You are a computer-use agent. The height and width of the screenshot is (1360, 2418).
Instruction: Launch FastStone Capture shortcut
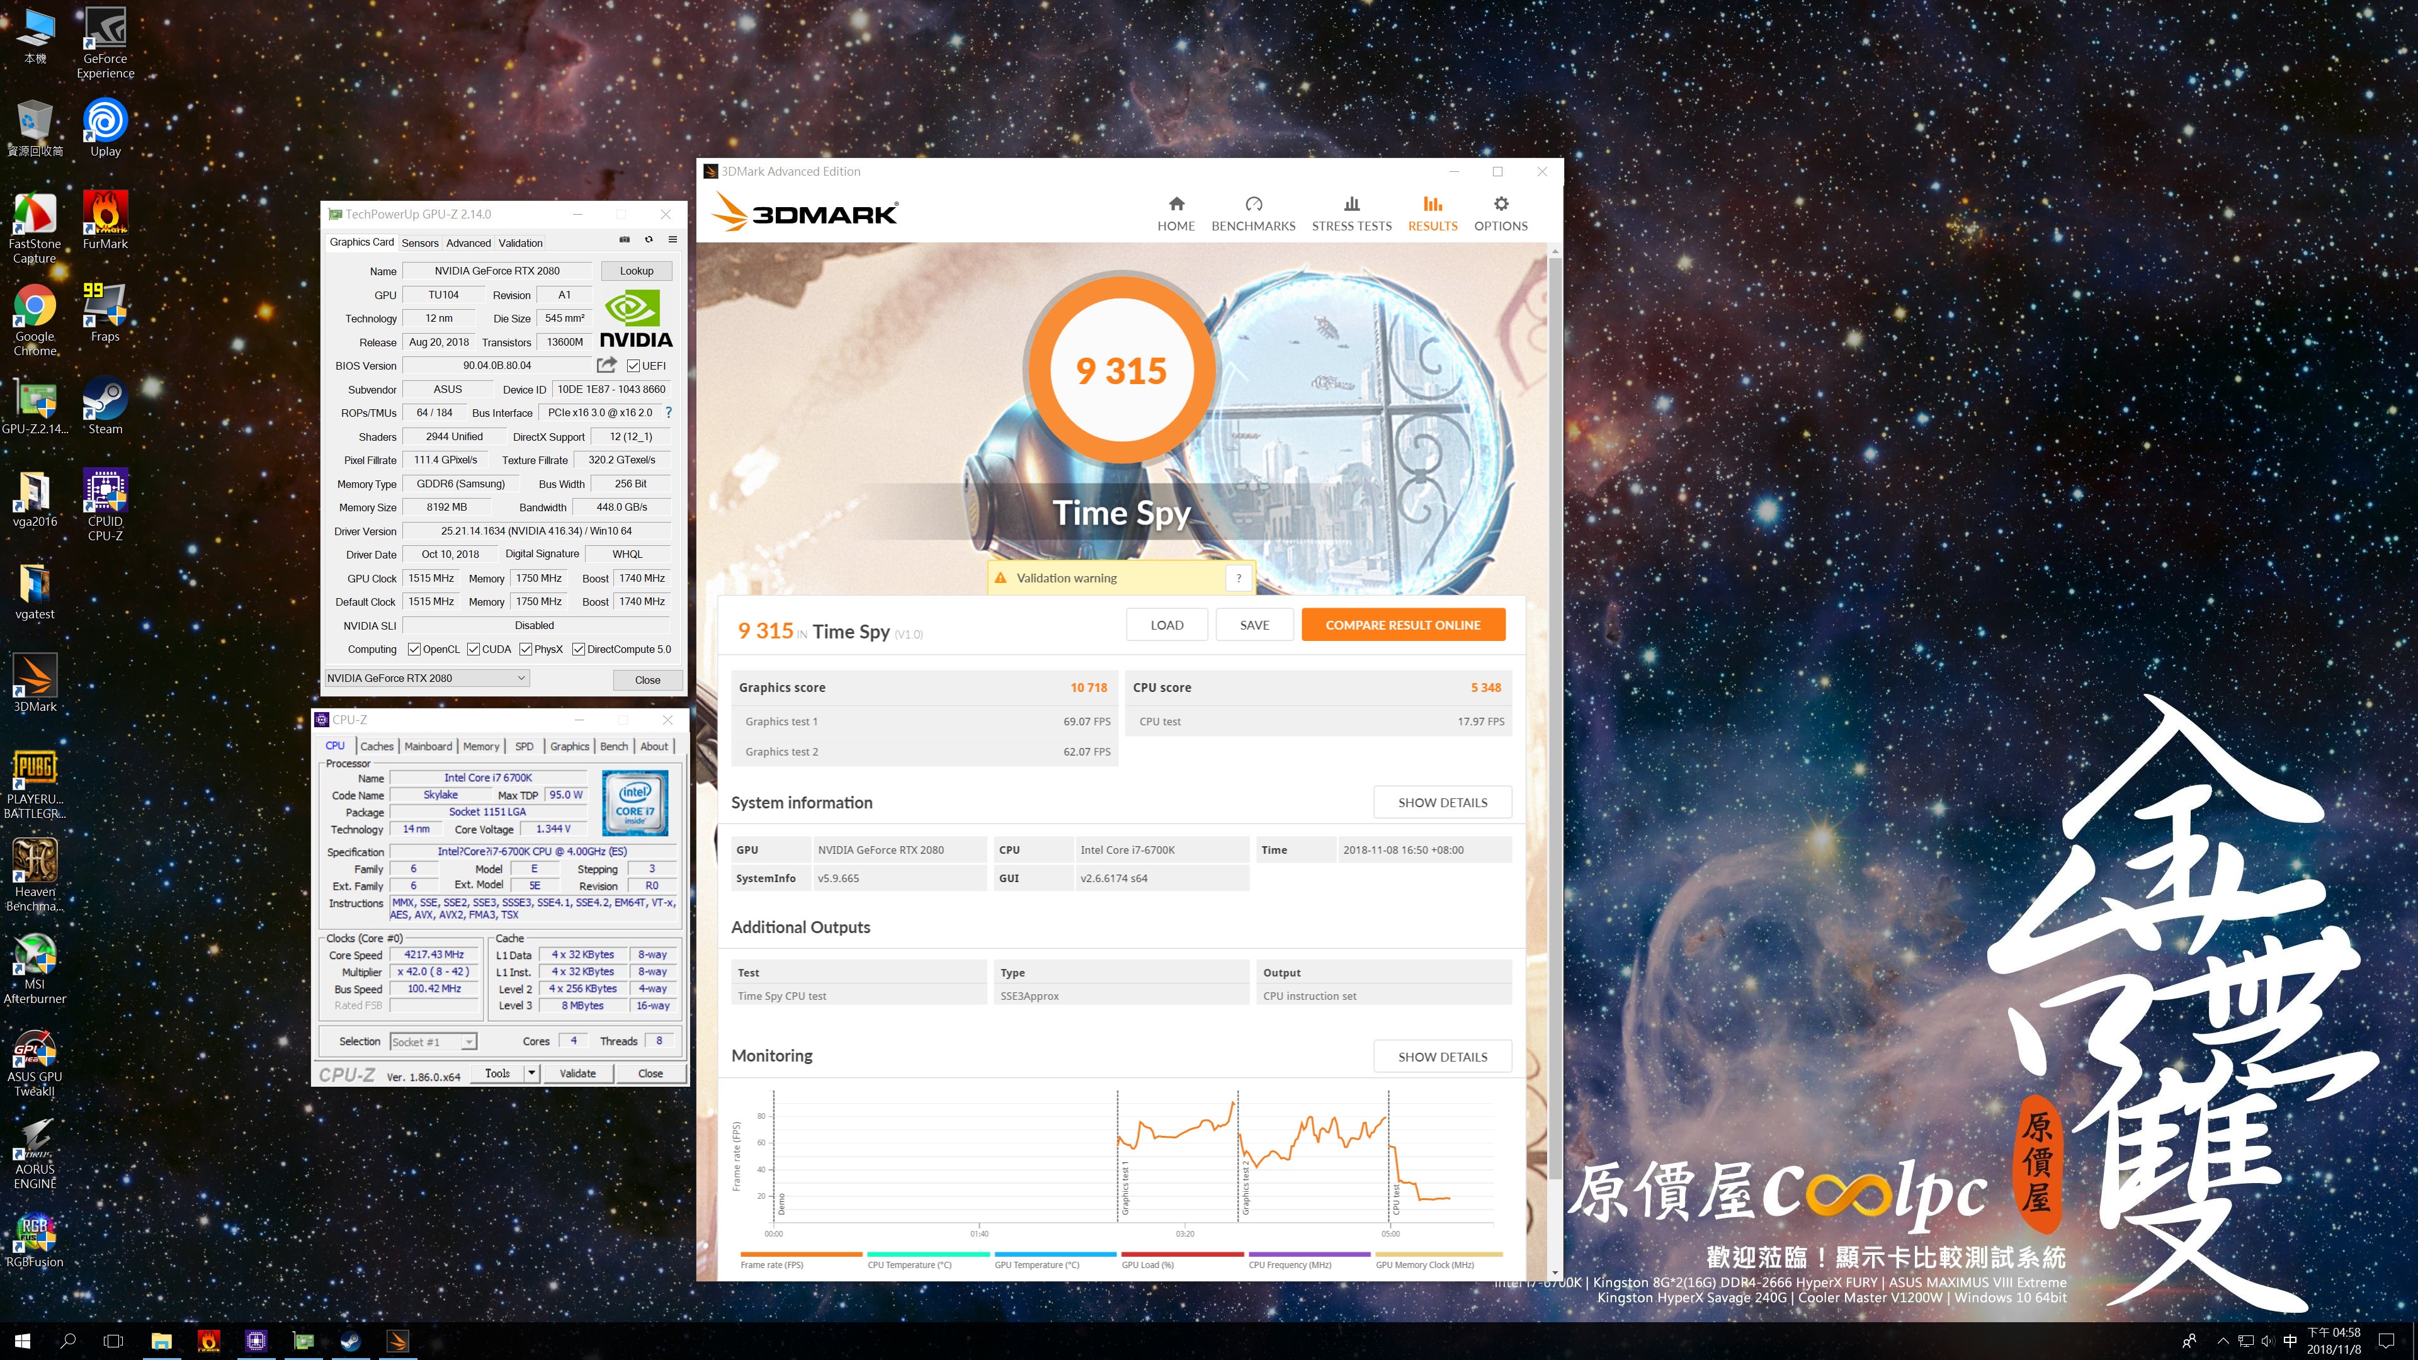click(35, 228)
